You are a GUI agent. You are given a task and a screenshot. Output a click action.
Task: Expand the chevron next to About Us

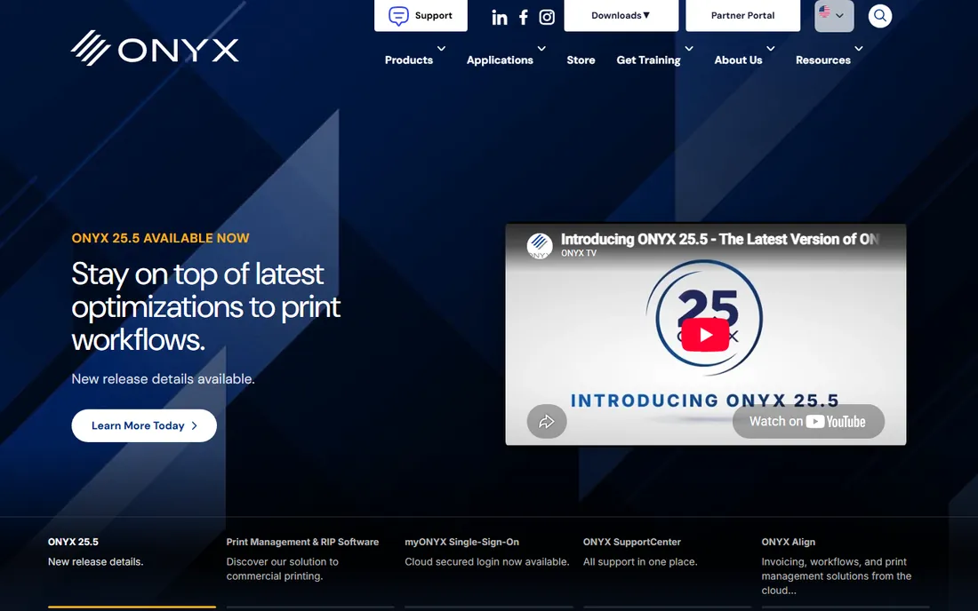(x=771, y=49)
